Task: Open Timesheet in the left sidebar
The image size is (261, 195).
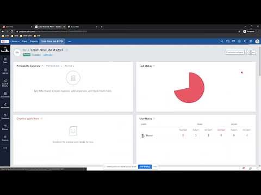Action: [5, 116]
